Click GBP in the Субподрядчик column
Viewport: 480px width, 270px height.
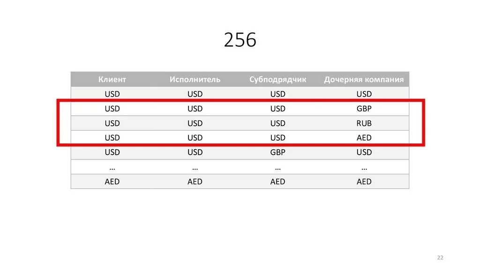click(277, 152)
